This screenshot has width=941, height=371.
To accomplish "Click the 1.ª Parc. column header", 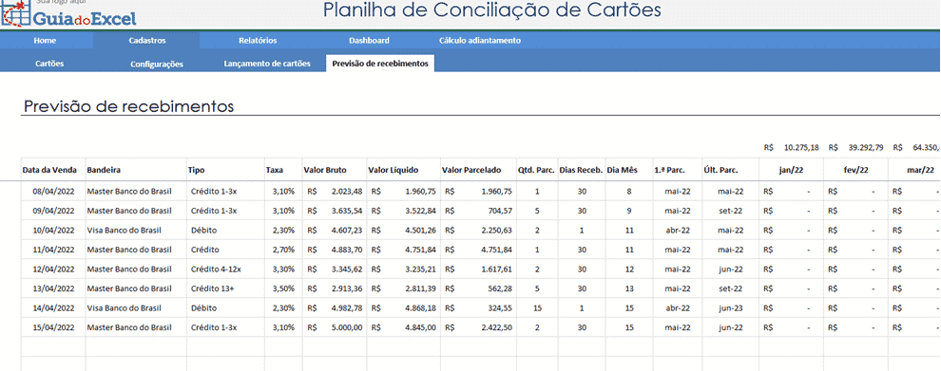I will pyautogui.click(x=677, y=170).
